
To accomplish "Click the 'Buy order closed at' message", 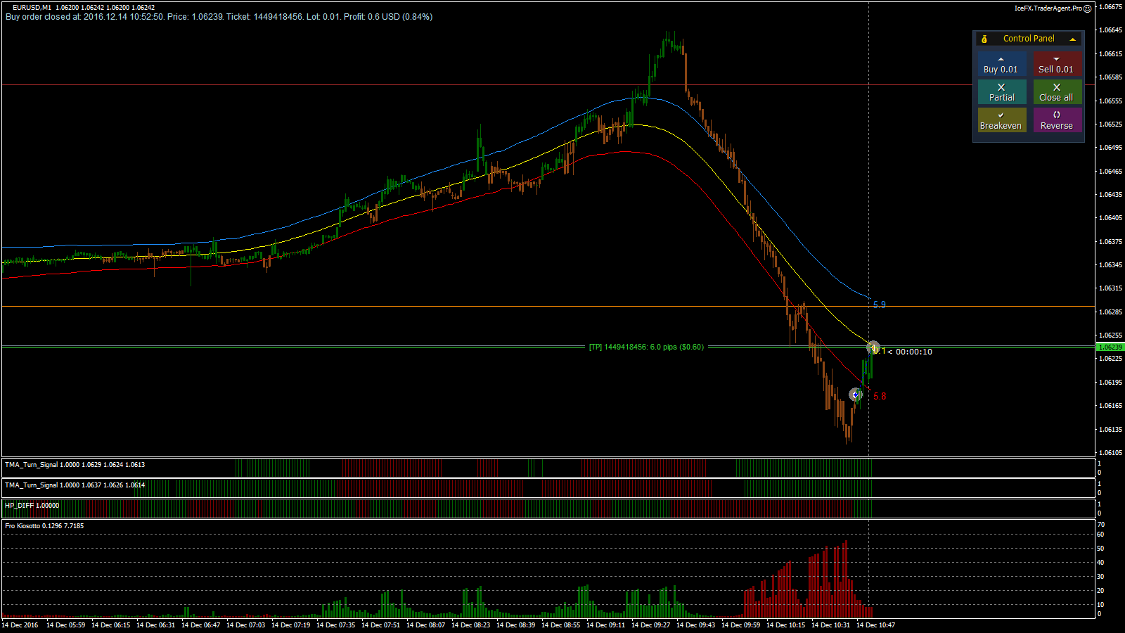I will (x=219, y=17).
